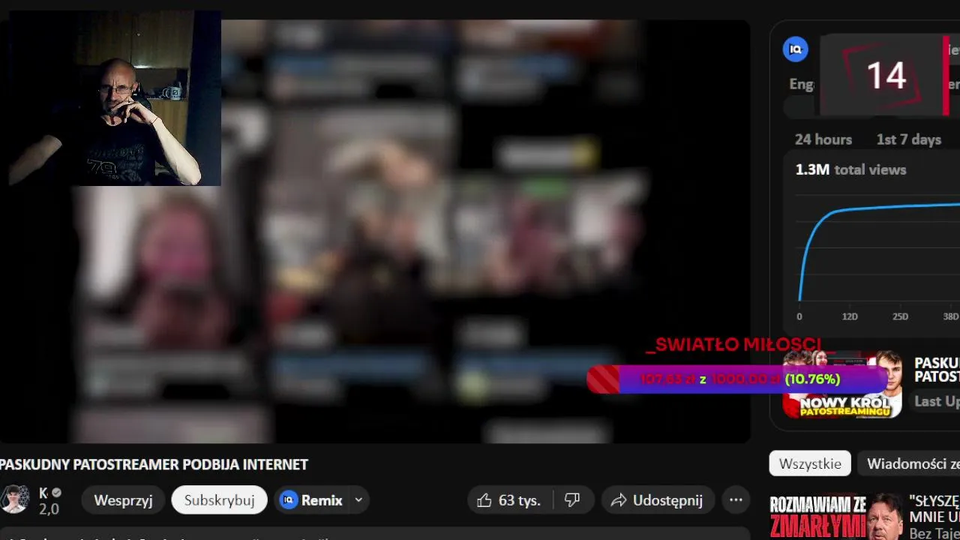960x540 pixels.
Task: Click the channel avatar below the title
Action: (x=15, y=499)
